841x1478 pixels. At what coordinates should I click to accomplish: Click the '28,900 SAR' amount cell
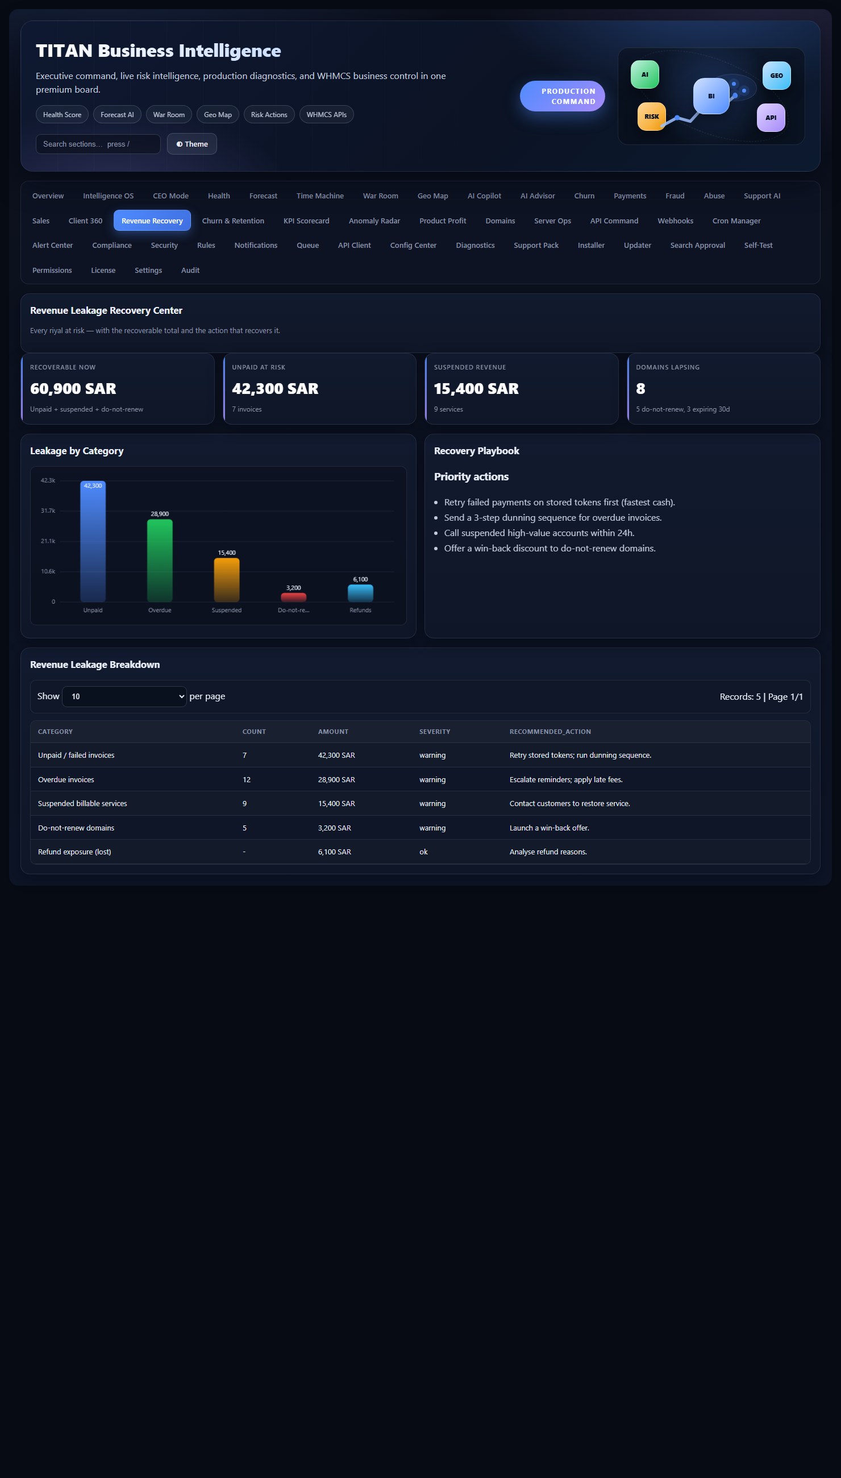[x=337, y=779]
